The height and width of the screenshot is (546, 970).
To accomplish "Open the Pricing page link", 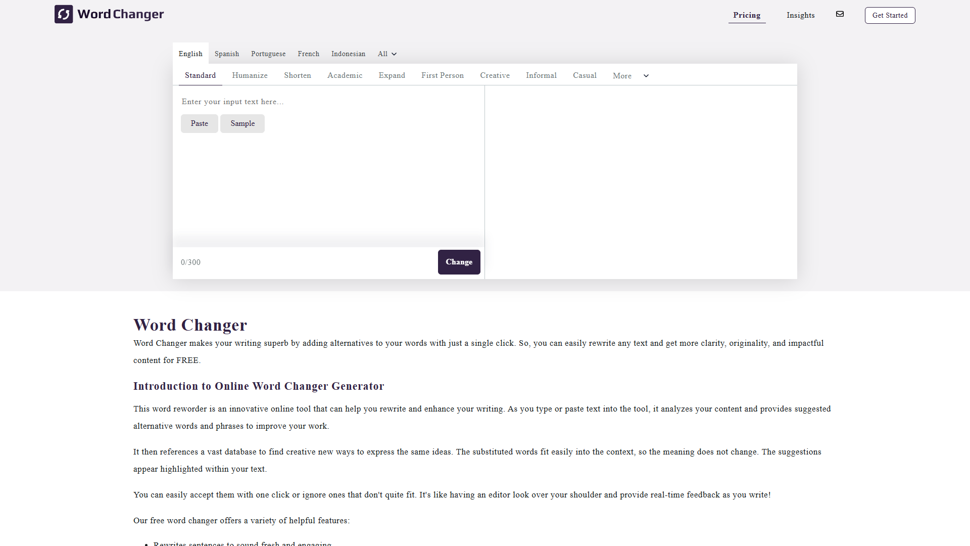I will (747, 15).
